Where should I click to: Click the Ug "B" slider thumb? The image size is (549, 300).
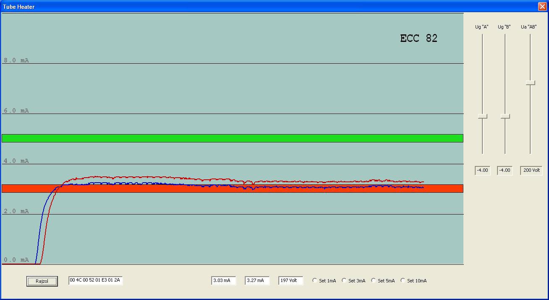(x=505, y=116)
